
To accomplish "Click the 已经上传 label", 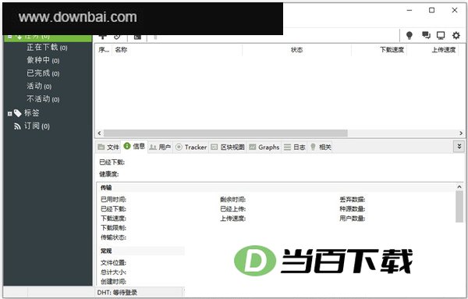I will pos(232,208).
